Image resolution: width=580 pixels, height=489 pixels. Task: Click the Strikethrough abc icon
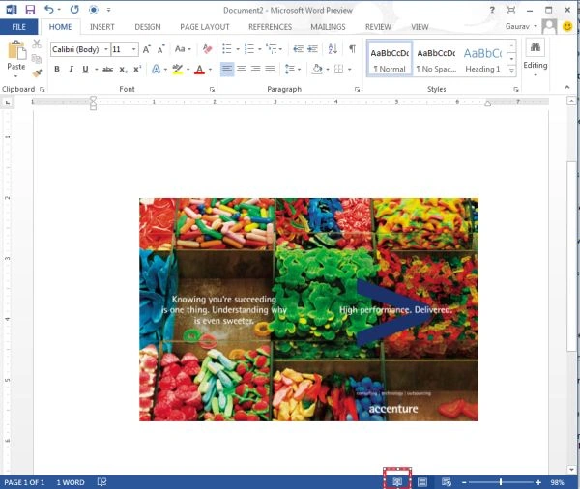107,70
